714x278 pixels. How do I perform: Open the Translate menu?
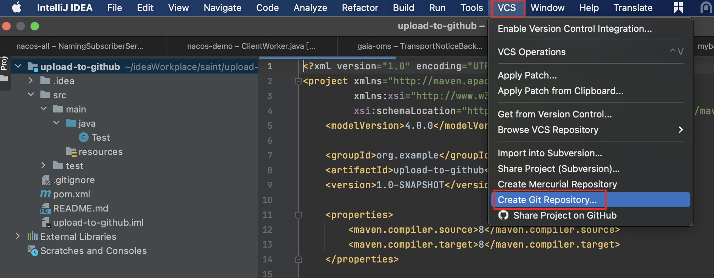(x=633, y=8)
